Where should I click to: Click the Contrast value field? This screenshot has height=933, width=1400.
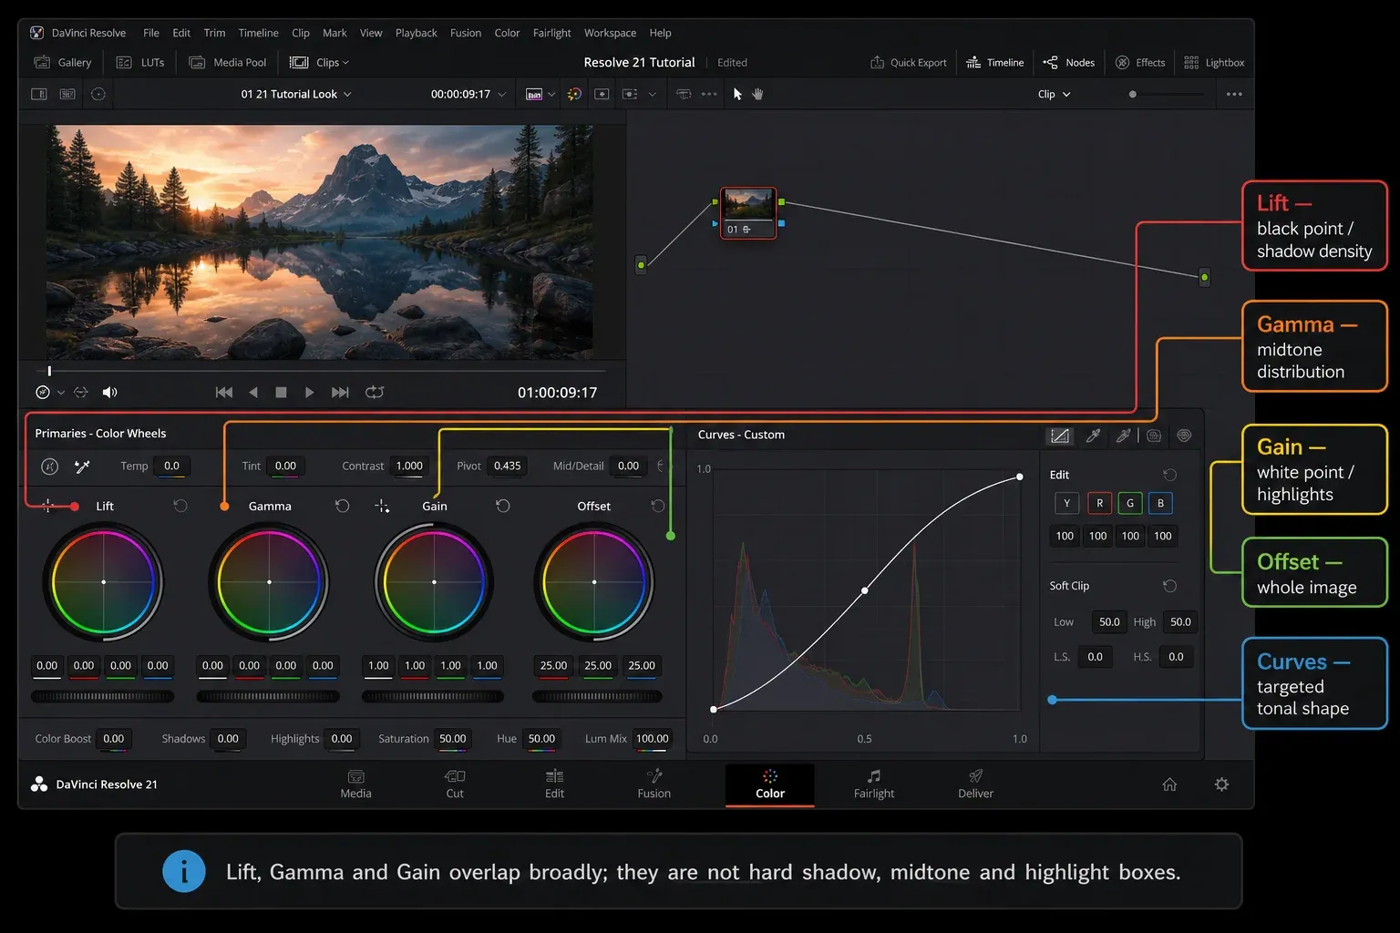[x=409, y=466]
